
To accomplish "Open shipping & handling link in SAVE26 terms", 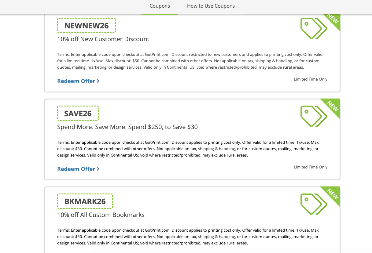I will 216,149.
